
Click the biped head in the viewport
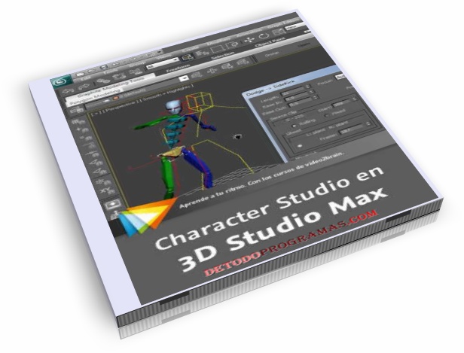(174, 107)
